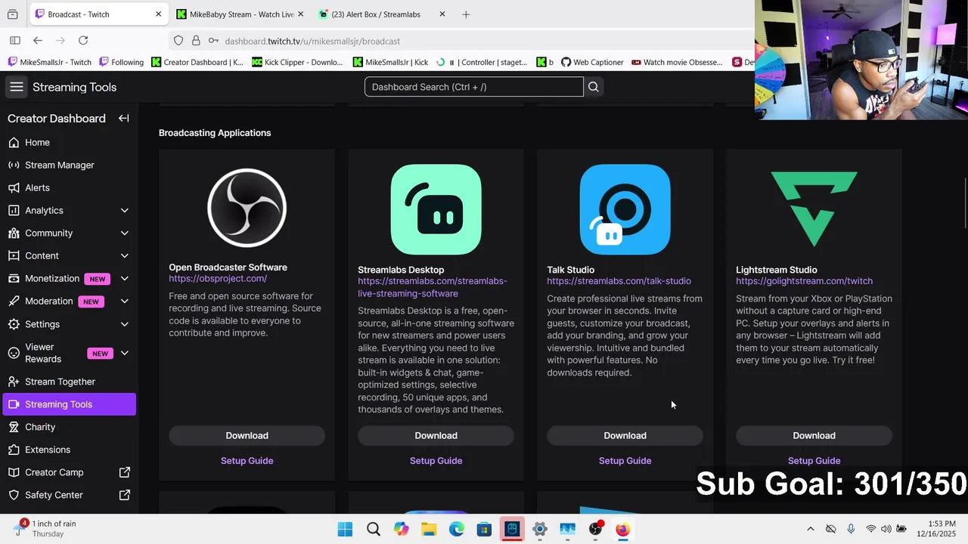Show hidden system tray icons
968x544 pixels.
pos(811,529)
